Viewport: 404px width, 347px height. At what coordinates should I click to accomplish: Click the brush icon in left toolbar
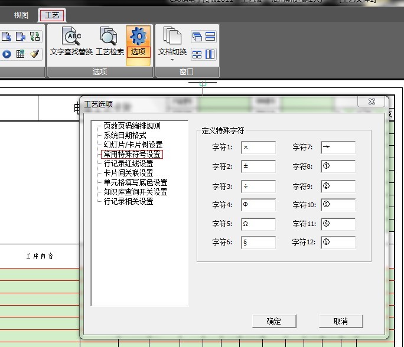click(35, 54)
